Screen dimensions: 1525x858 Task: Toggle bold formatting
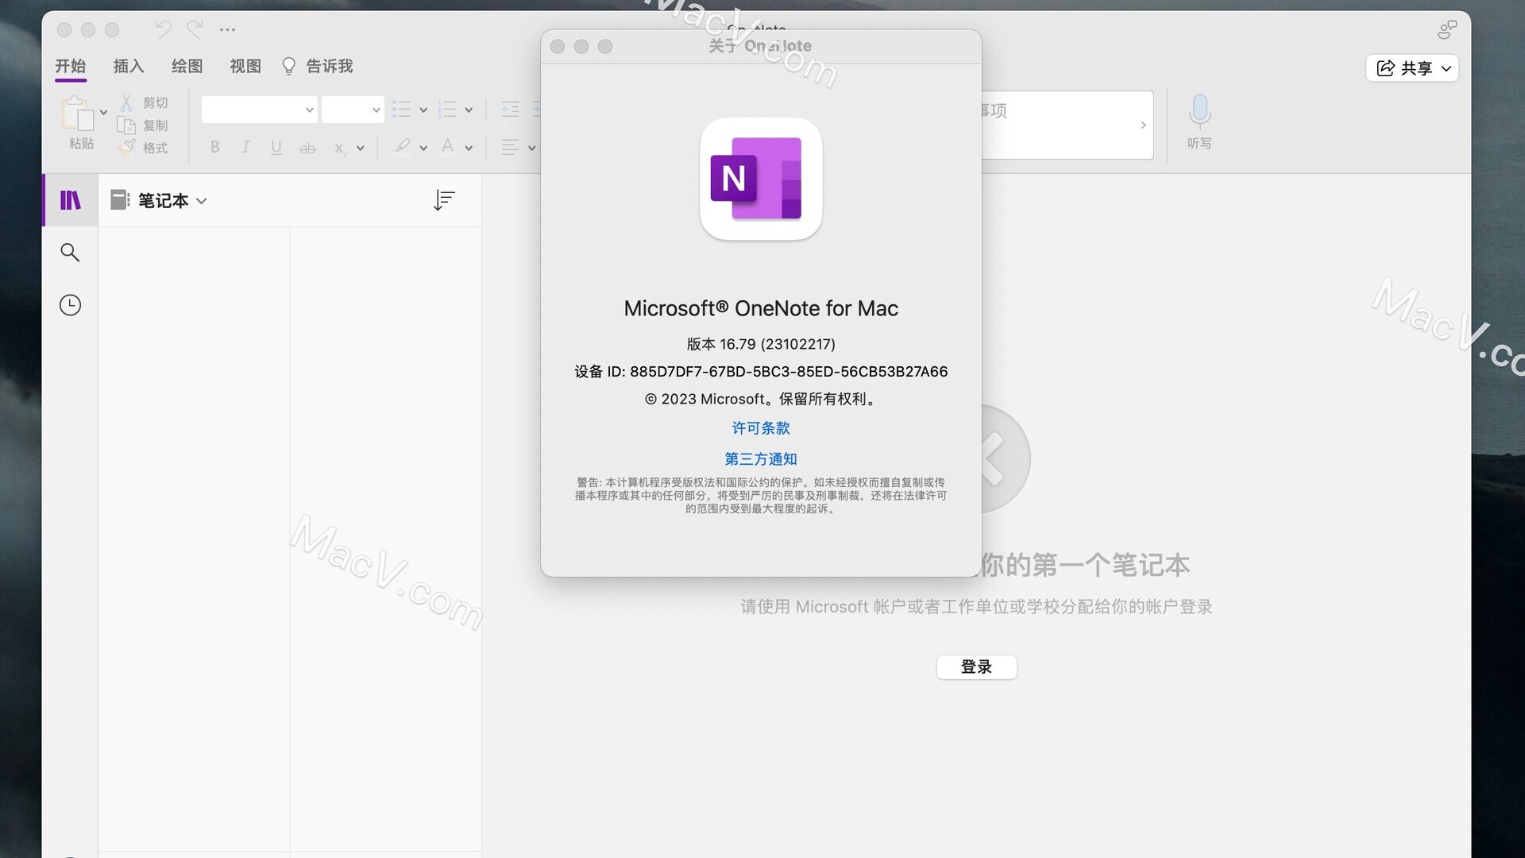(214, 147)
